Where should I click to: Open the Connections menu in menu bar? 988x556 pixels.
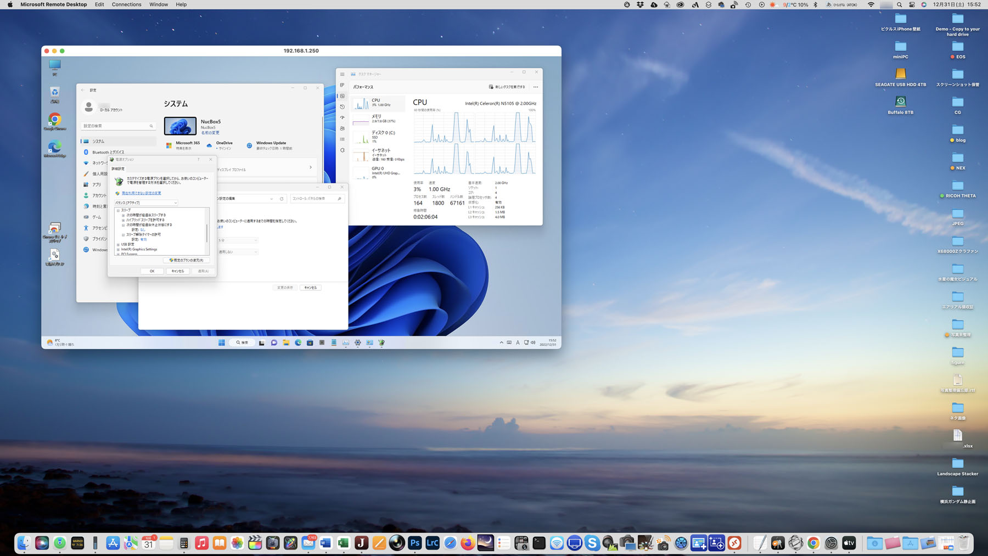coord(126,4)
